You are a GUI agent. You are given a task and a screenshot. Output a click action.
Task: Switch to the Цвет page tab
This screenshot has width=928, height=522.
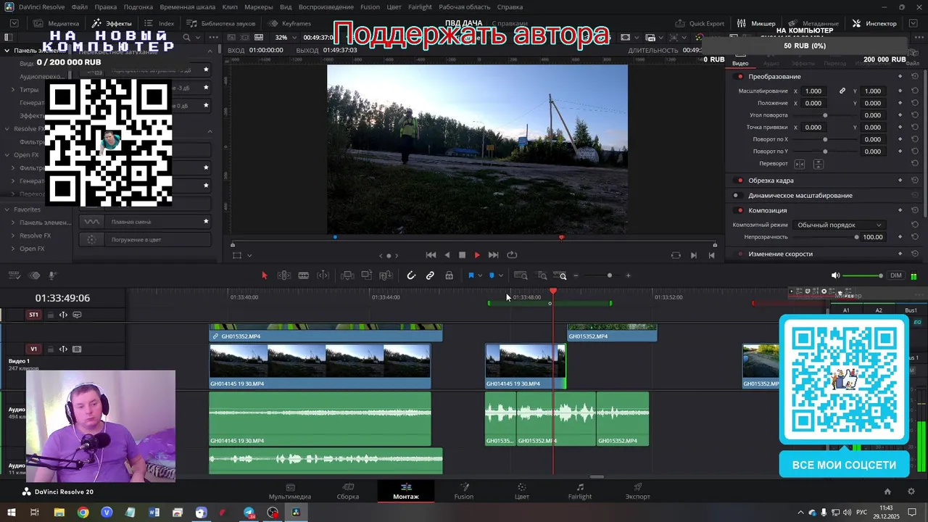pyautogui.click(x=522, y=491)
